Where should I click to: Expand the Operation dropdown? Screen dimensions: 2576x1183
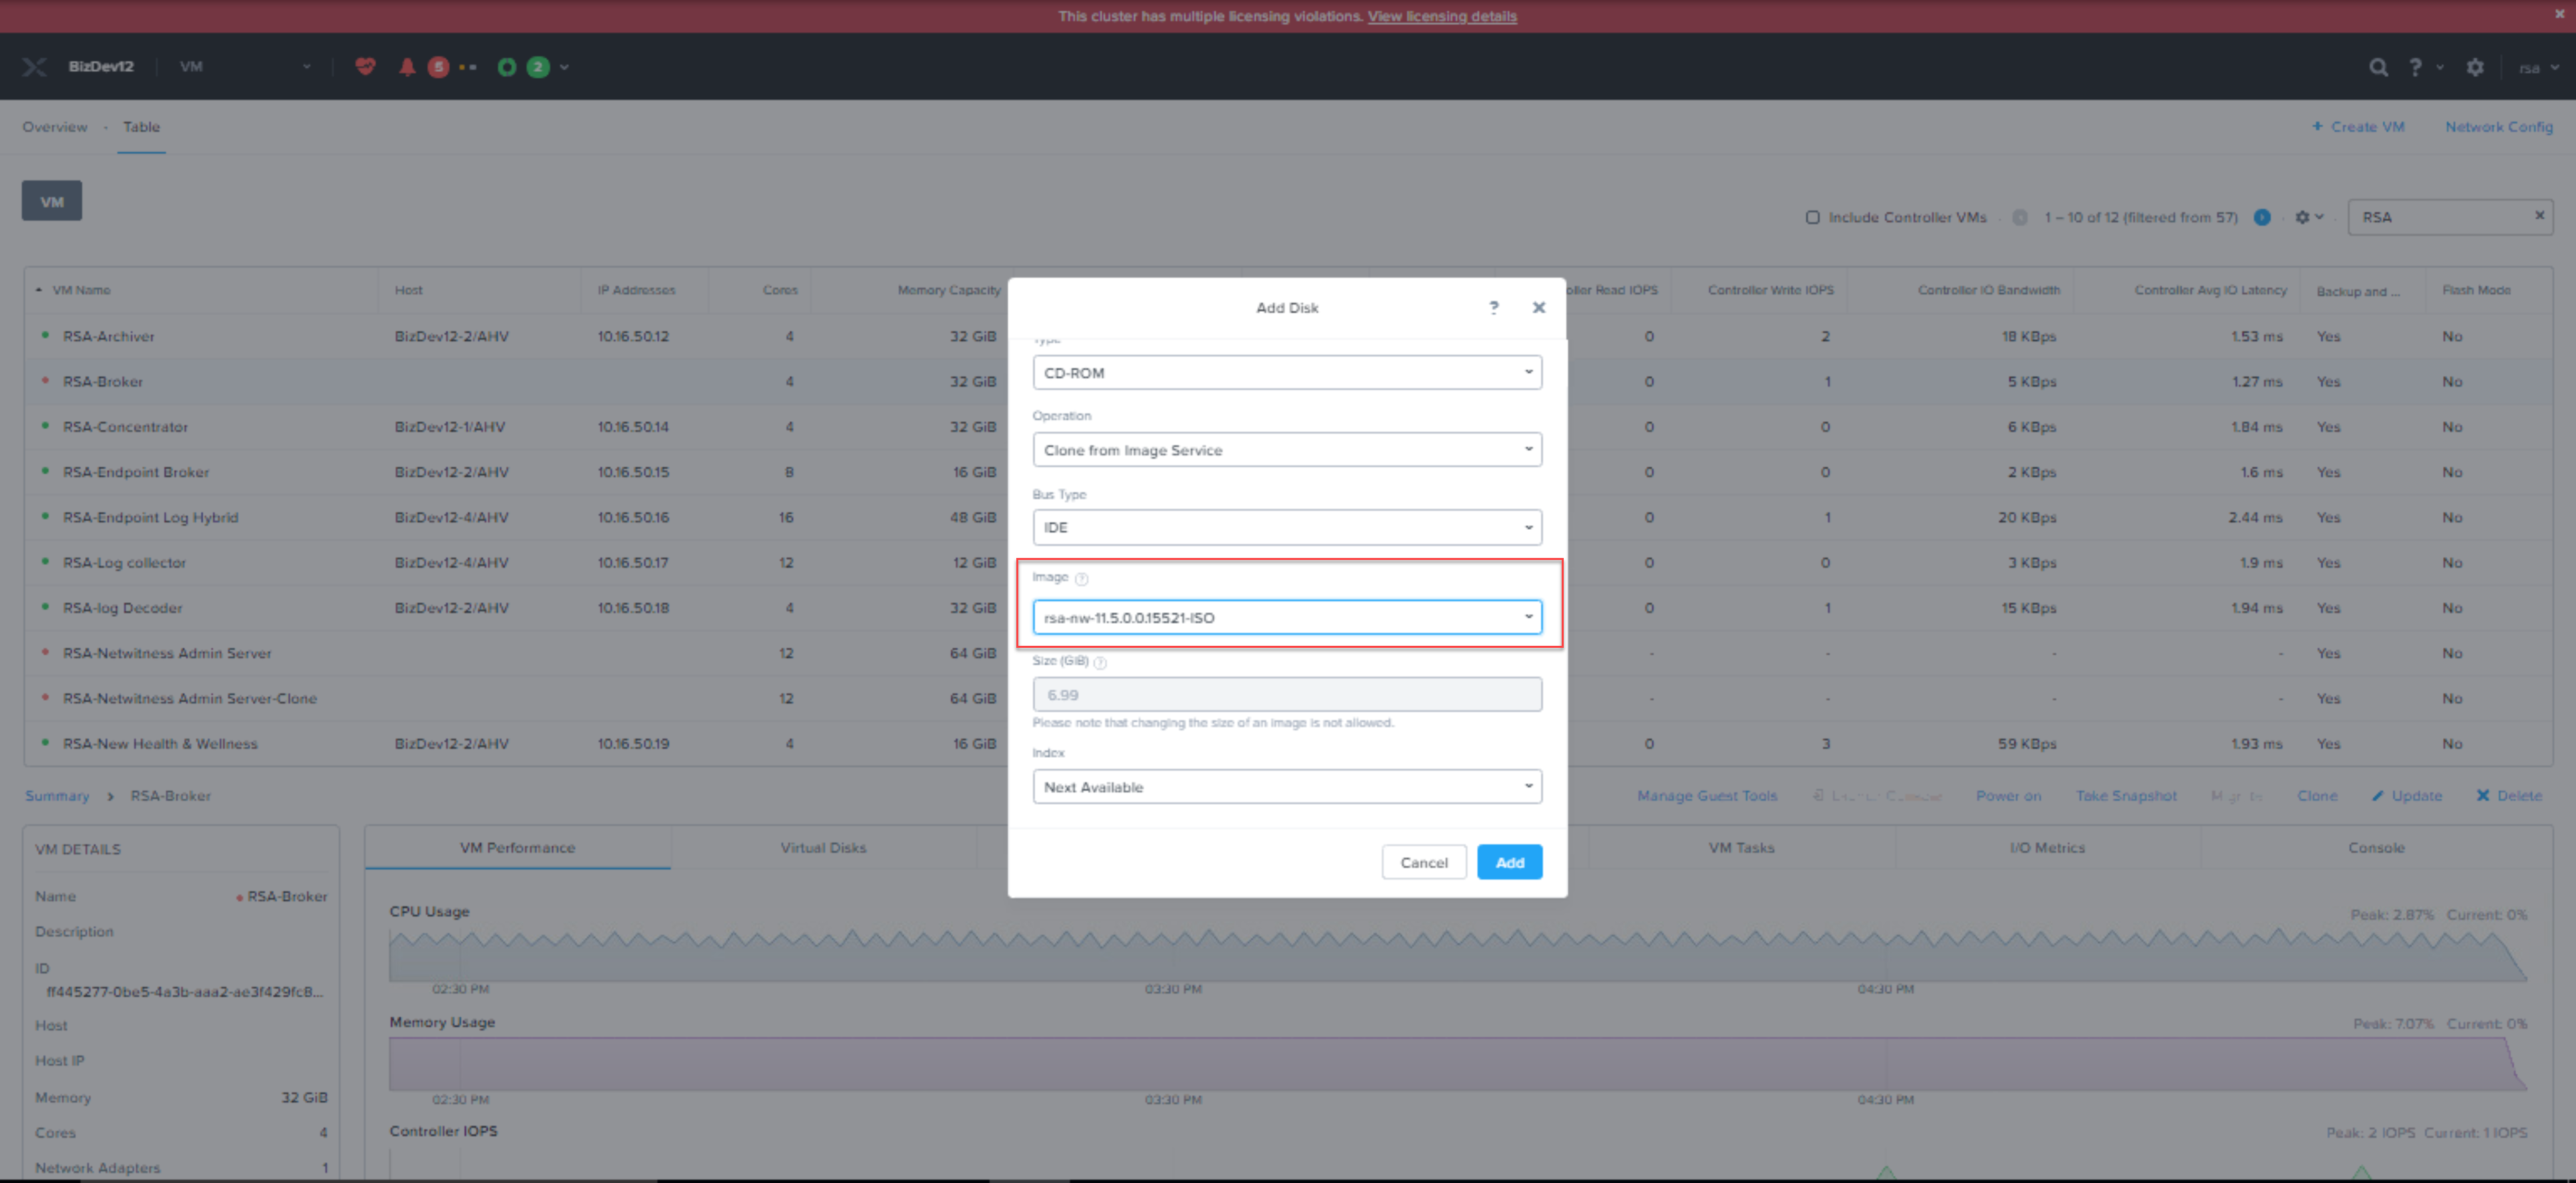[x=1286, y=450]
